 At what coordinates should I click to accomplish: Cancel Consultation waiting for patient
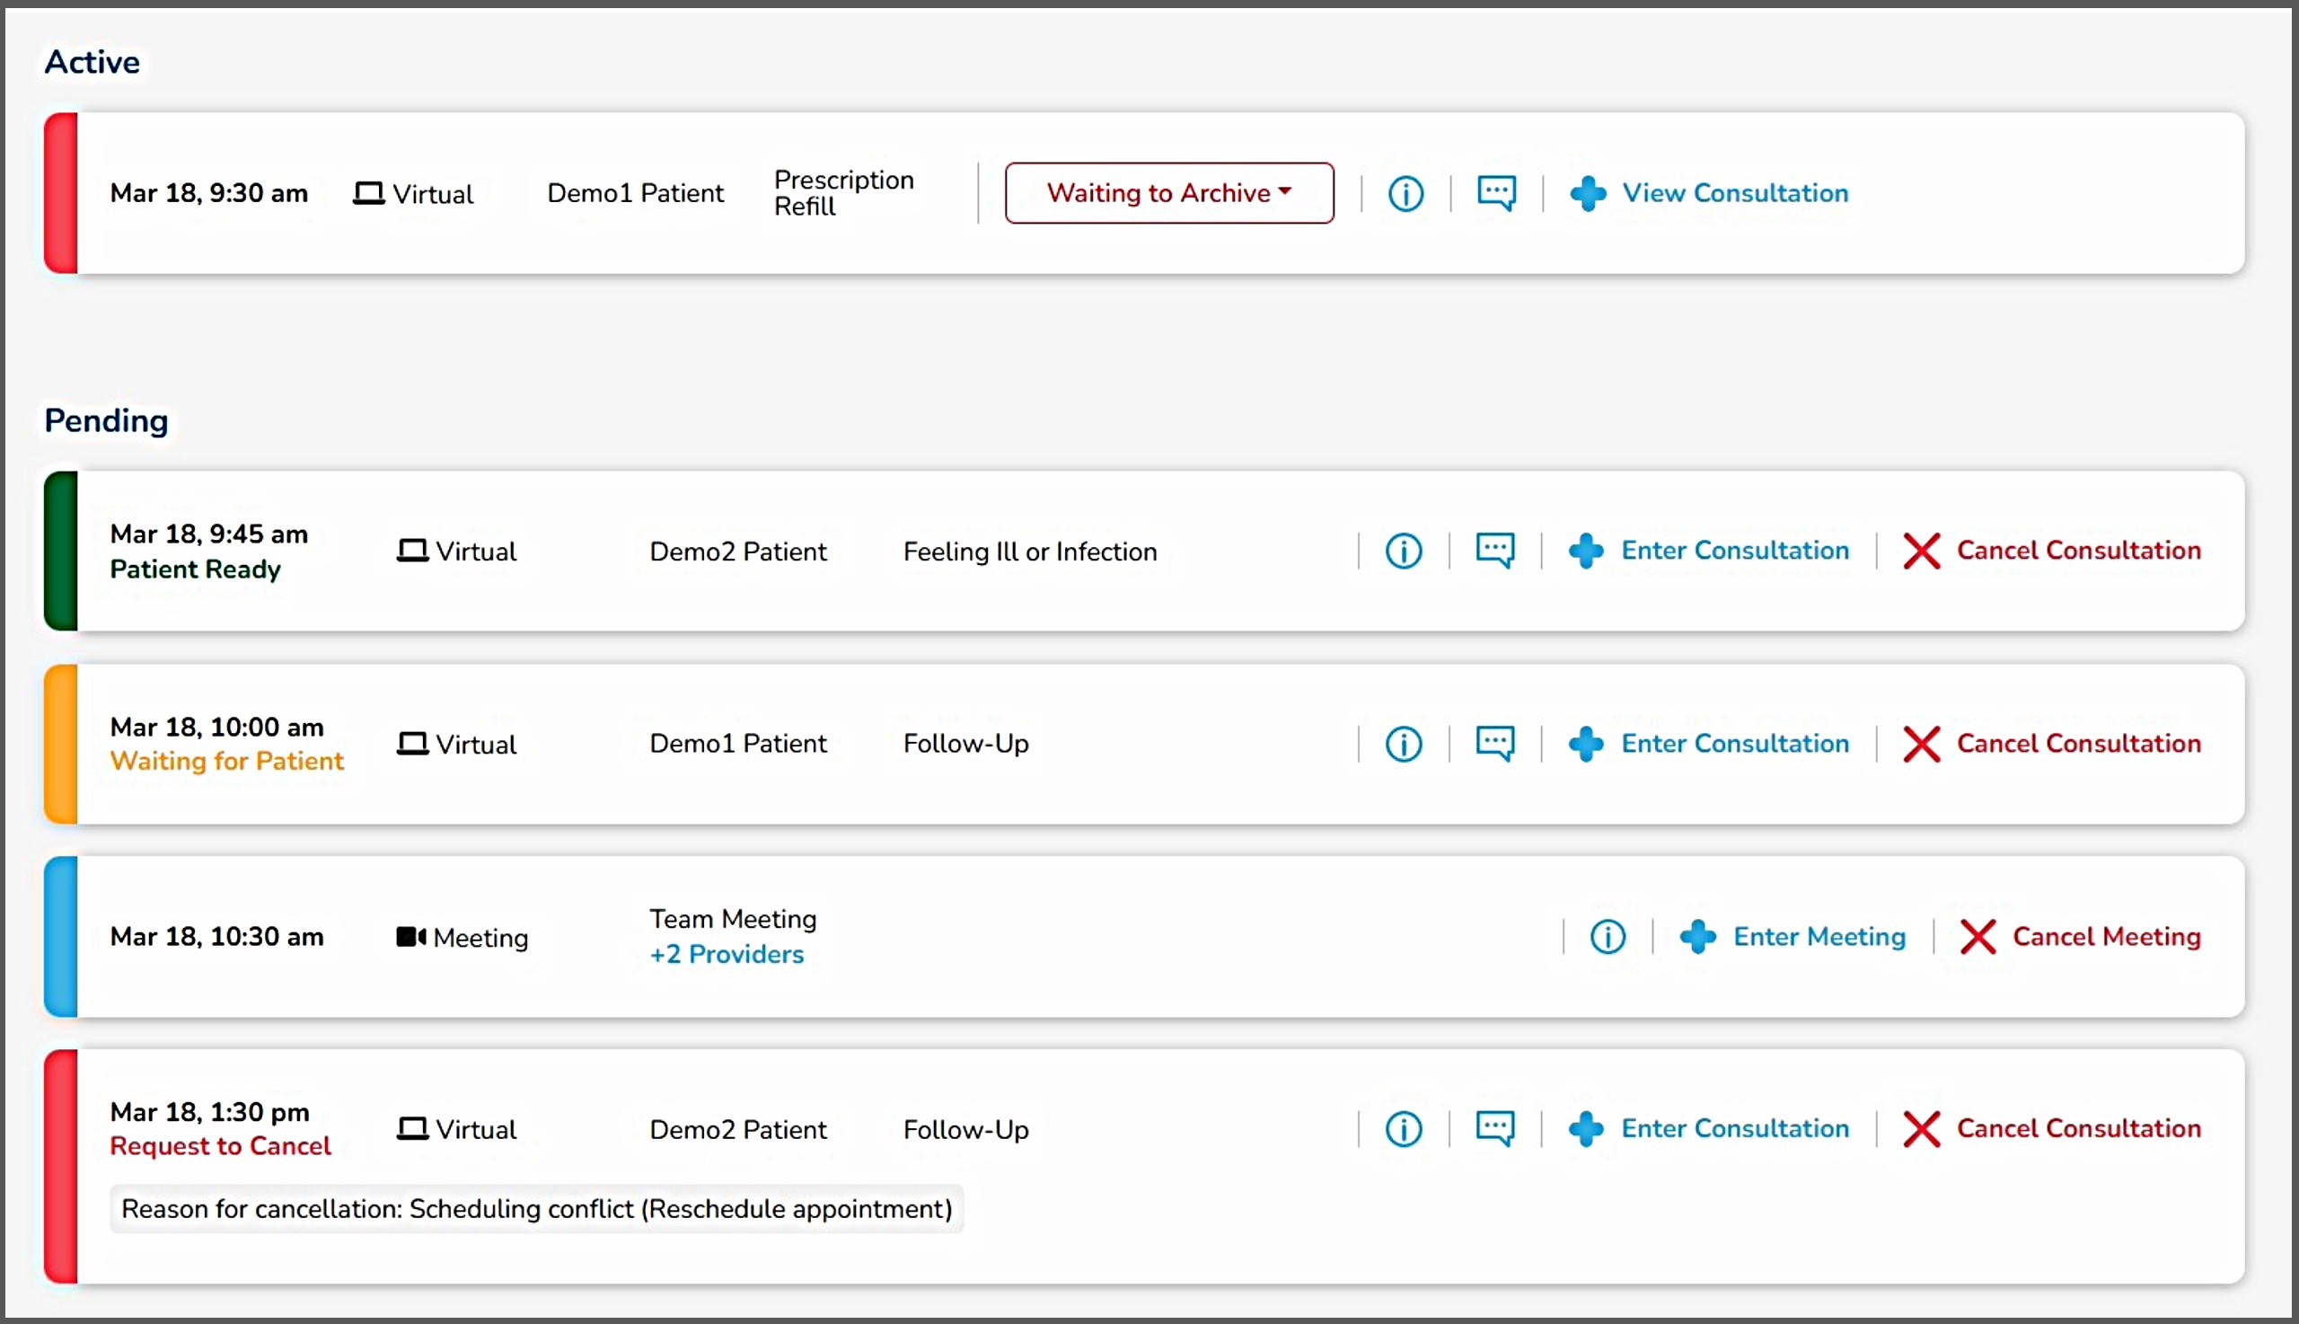pos(2053,744)
